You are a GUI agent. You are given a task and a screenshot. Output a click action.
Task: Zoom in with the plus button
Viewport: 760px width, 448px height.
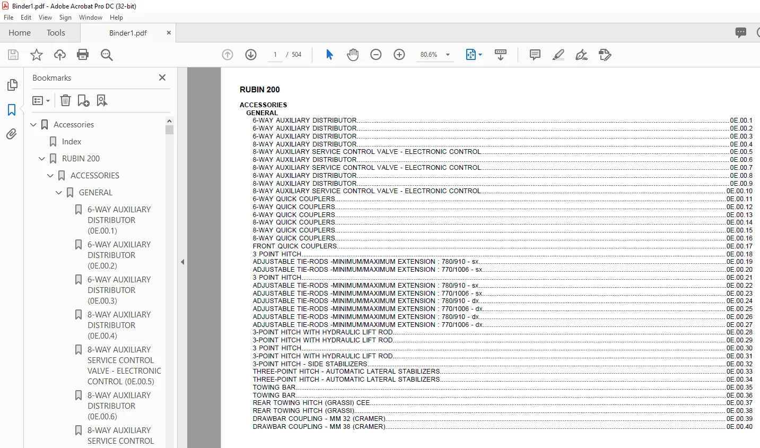(x=399, y=55)
